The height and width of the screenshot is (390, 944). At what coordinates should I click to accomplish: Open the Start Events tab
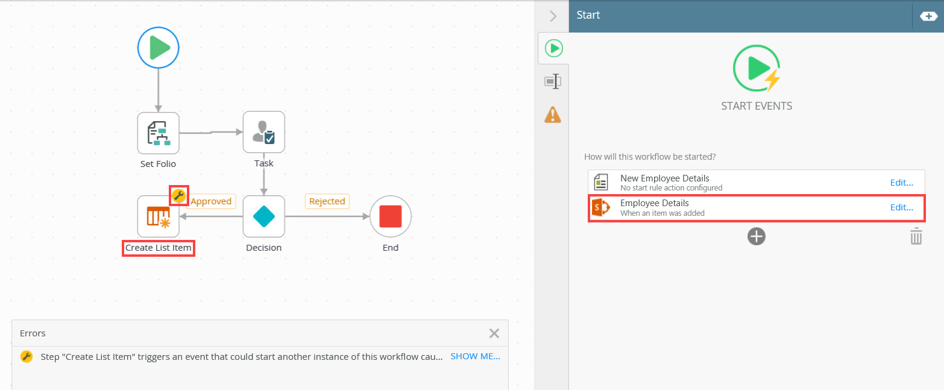pyautogui.click(x=553, y=48)
